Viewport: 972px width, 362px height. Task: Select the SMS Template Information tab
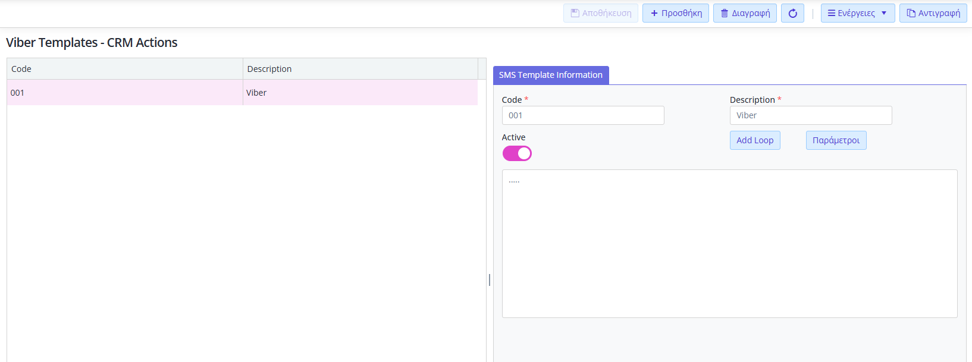point(551,75)
